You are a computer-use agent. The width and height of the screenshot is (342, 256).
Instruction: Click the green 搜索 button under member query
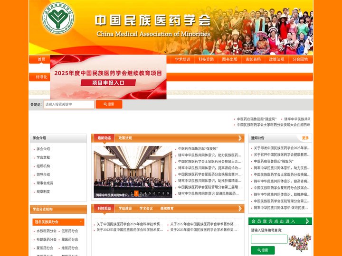pyautogui.click(x=263, y=250)
